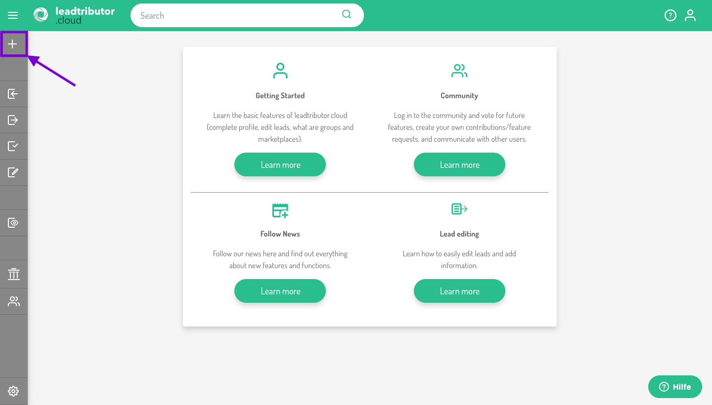Select the edit pencil icon in sidebar
This screenshot has width=712, height=405.
coord(13,172)
